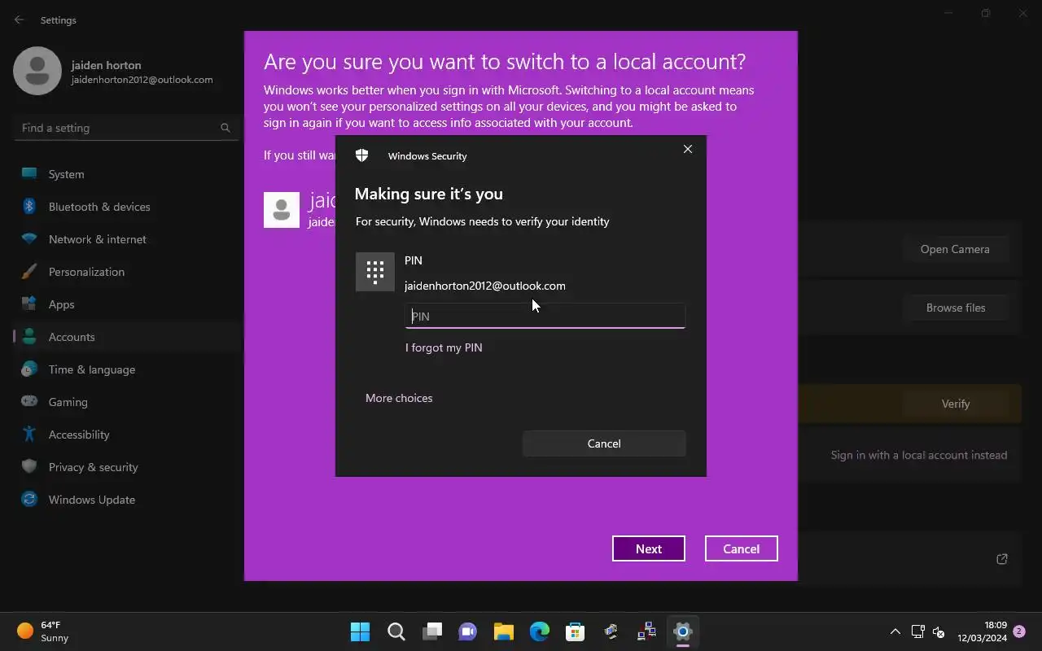Screen dimensions: 1042x651
Task: Click the user avatar in purple dialog
Action: click(x=282, y=210)
